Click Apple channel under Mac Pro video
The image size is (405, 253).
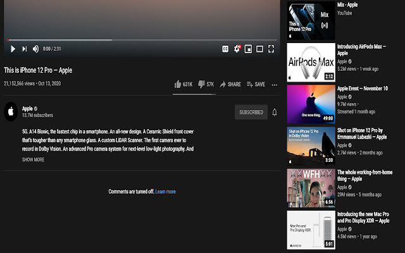[x=342, y=229]
